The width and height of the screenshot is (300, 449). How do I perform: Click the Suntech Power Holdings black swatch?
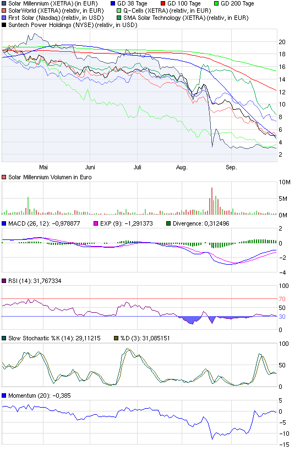coord(4,25)
